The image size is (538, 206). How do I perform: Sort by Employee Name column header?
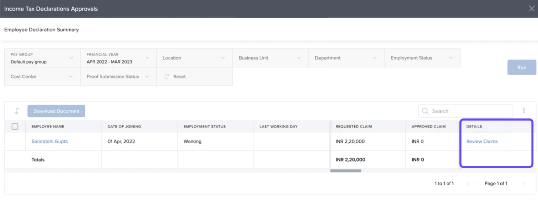coord(48,127)
